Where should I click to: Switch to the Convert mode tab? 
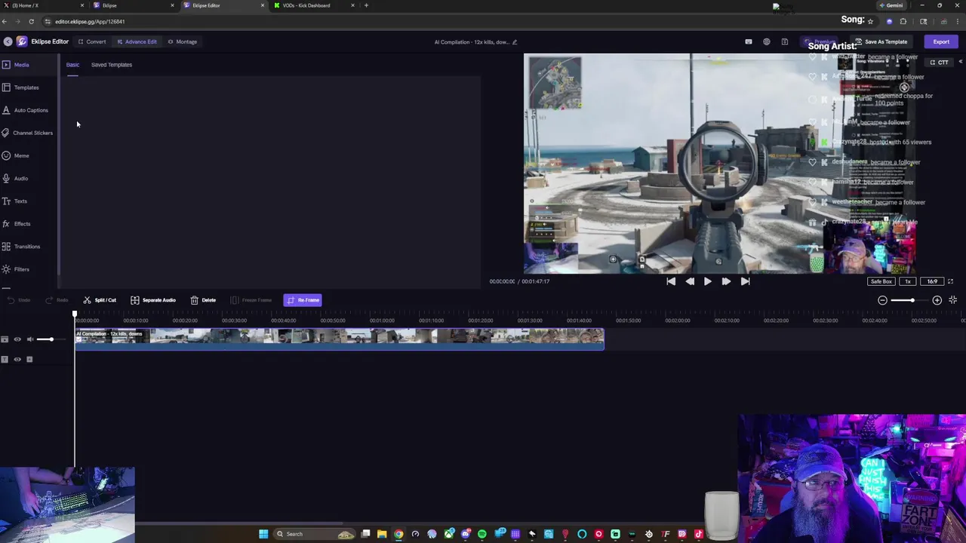click(92, 41)
